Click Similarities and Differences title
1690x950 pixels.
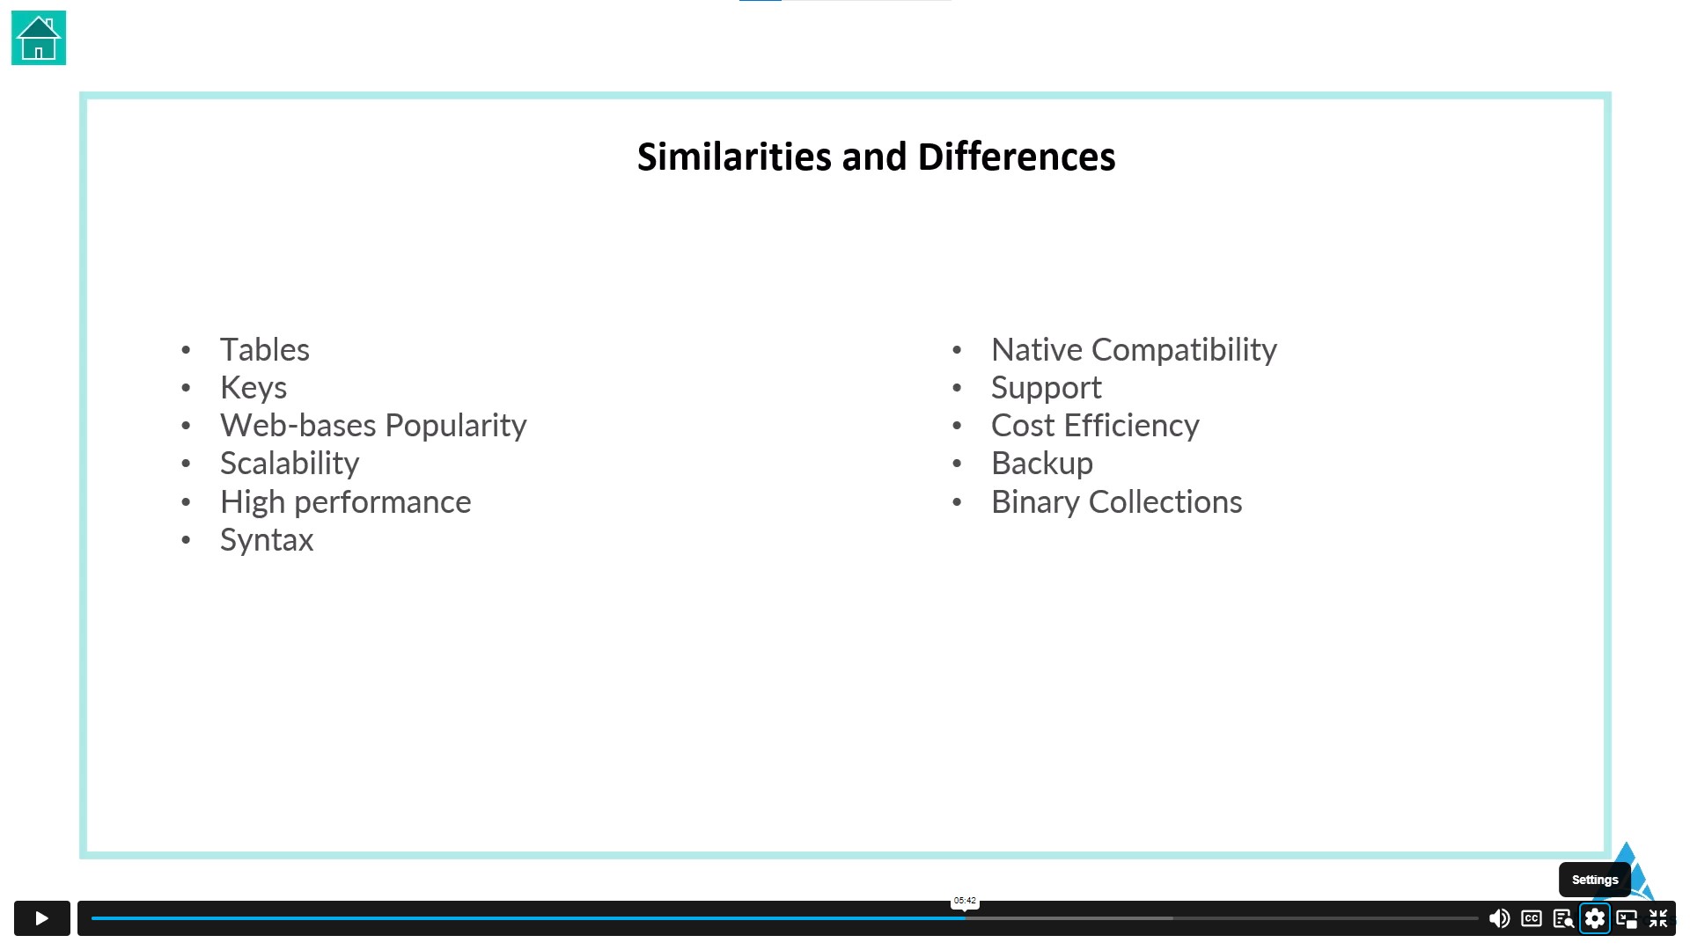click(877, 157)
